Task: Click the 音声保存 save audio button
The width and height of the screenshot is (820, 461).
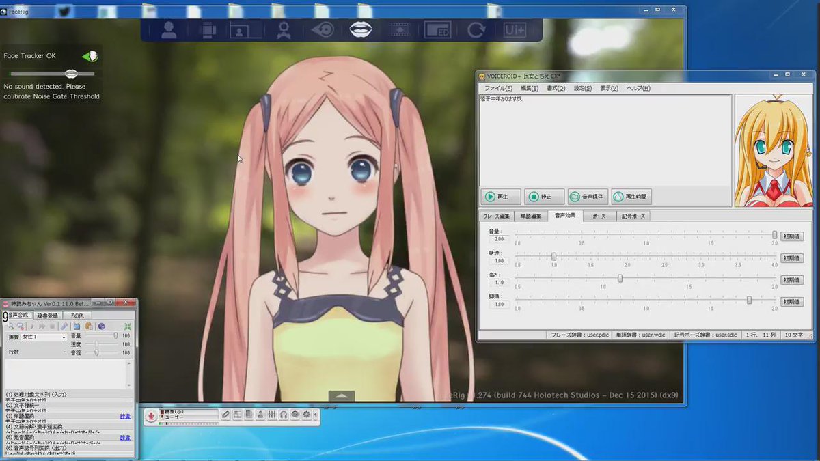Action: [x=588, y=197]
